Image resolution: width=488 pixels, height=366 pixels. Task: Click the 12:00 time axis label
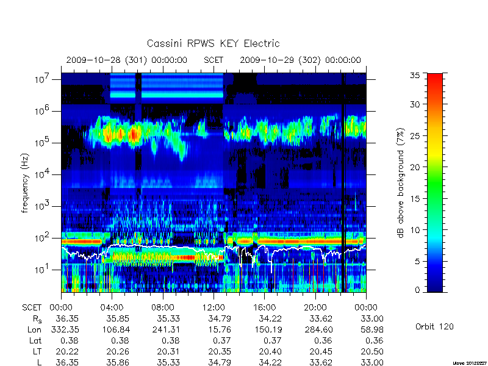(x=213, y=308)
